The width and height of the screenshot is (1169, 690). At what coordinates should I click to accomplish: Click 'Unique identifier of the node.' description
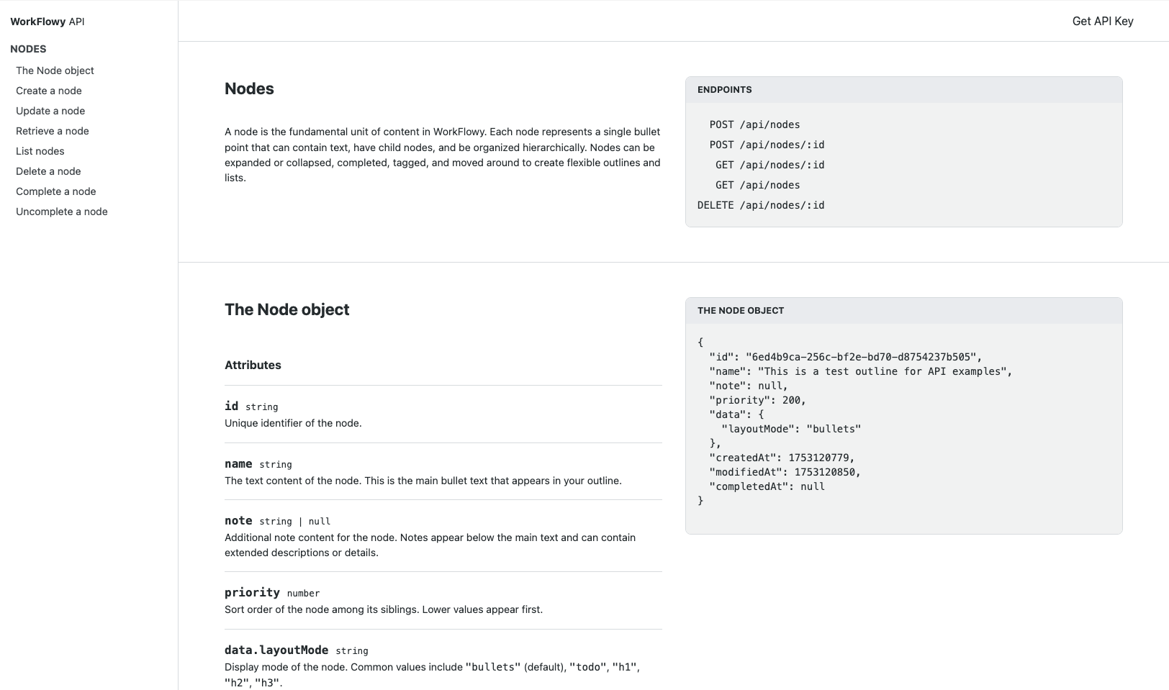click(x=293, y=423)
